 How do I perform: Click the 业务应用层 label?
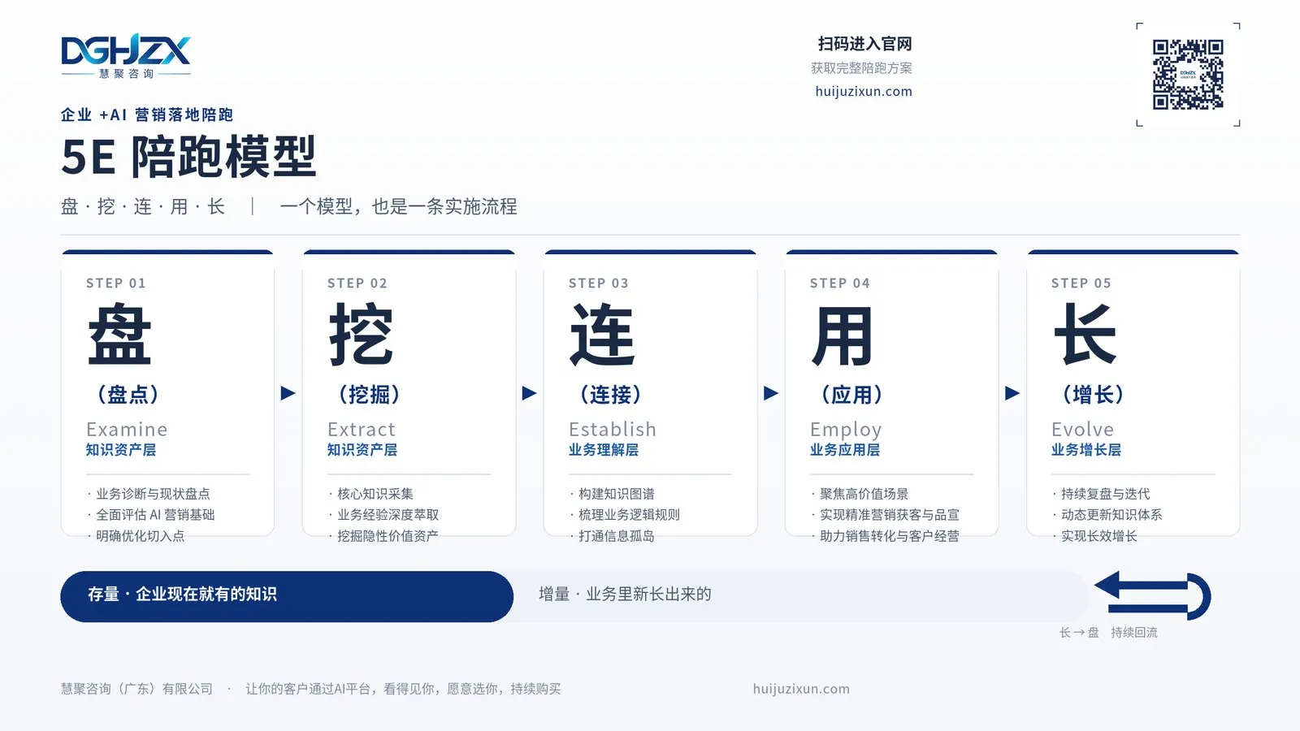coord(845,450)
